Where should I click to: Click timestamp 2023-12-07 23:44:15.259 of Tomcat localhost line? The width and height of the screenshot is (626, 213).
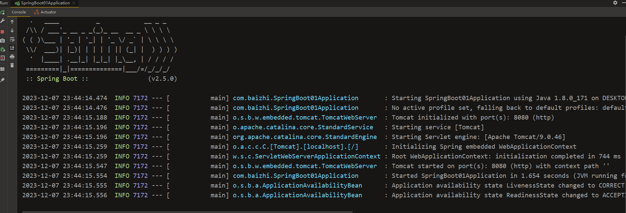tap(65, 147)
